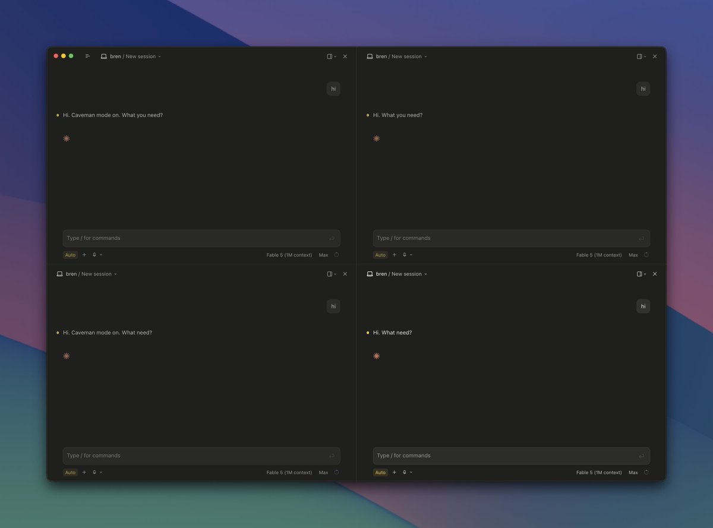713x528 pixels.
Task: Select reply 'Hi. Caveman mode on. What you need?'
Action: pyautogui.click(x=113, y=115)
